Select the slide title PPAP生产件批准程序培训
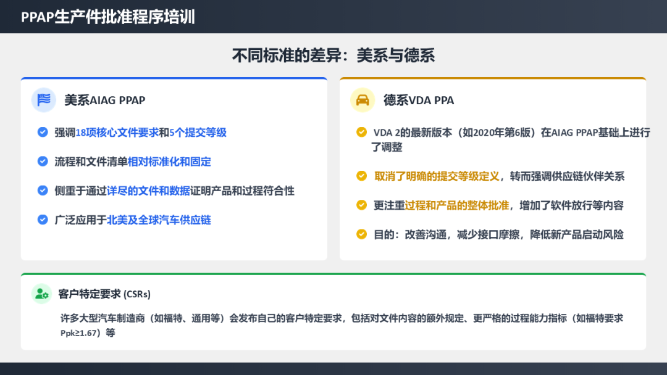The width and height of the screenshot is (667, 375). (108, 17)
